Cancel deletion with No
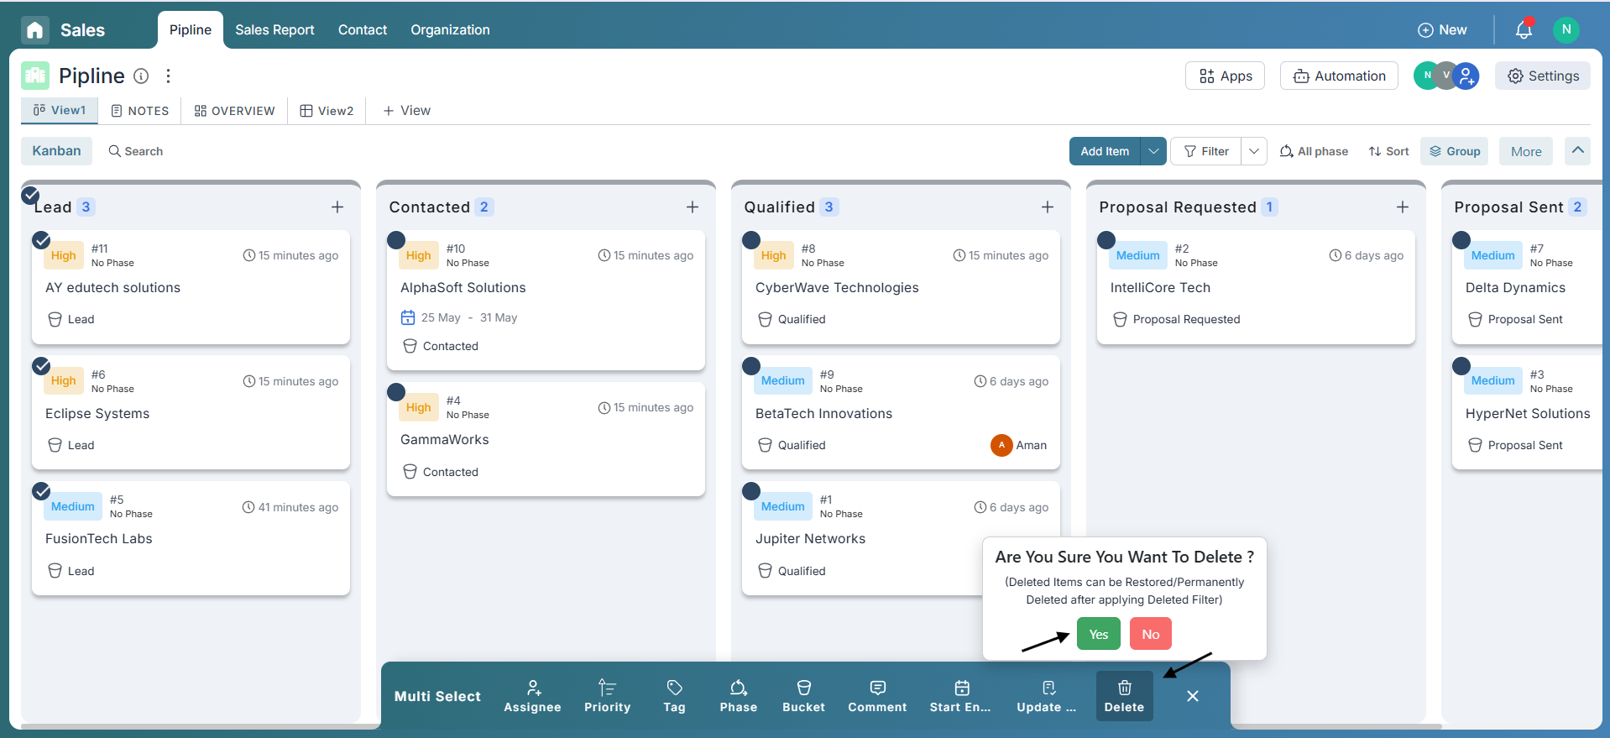1610x738 pixels. (1151, 634)
